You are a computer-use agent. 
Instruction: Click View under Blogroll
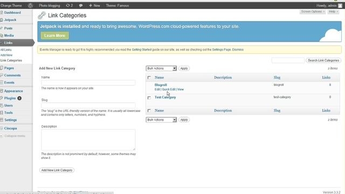[x=181, y=89]
